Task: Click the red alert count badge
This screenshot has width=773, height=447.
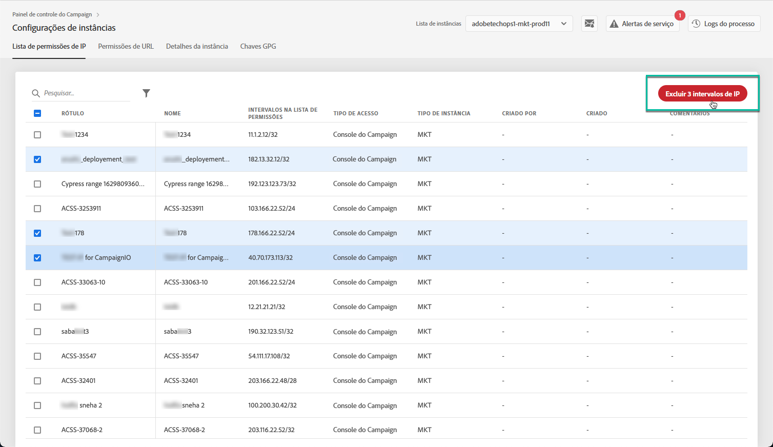Action: (680, 15)
